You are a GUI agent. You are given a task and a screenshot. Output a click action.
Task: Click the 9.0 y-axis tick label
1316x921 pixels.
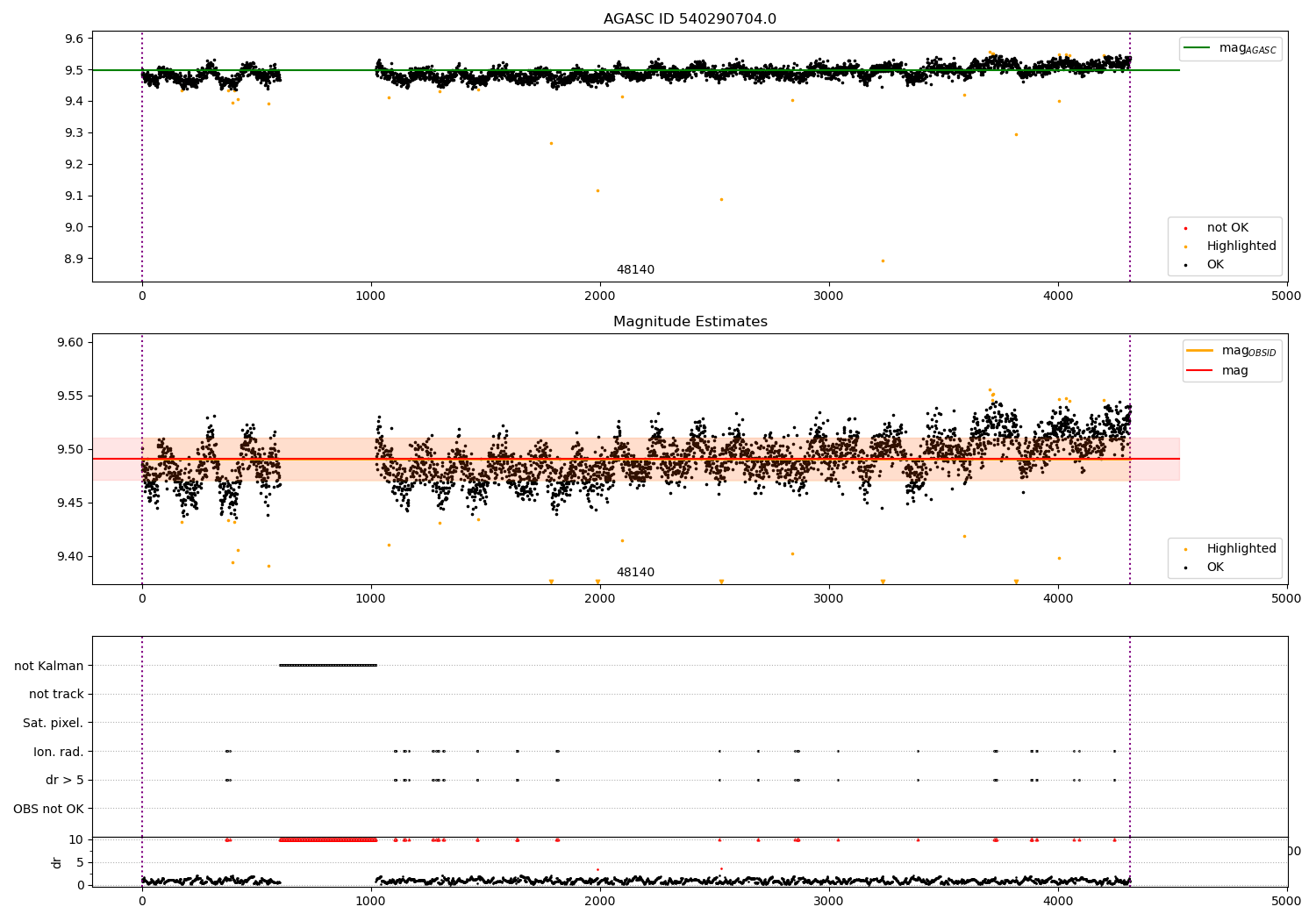point(74,227)
